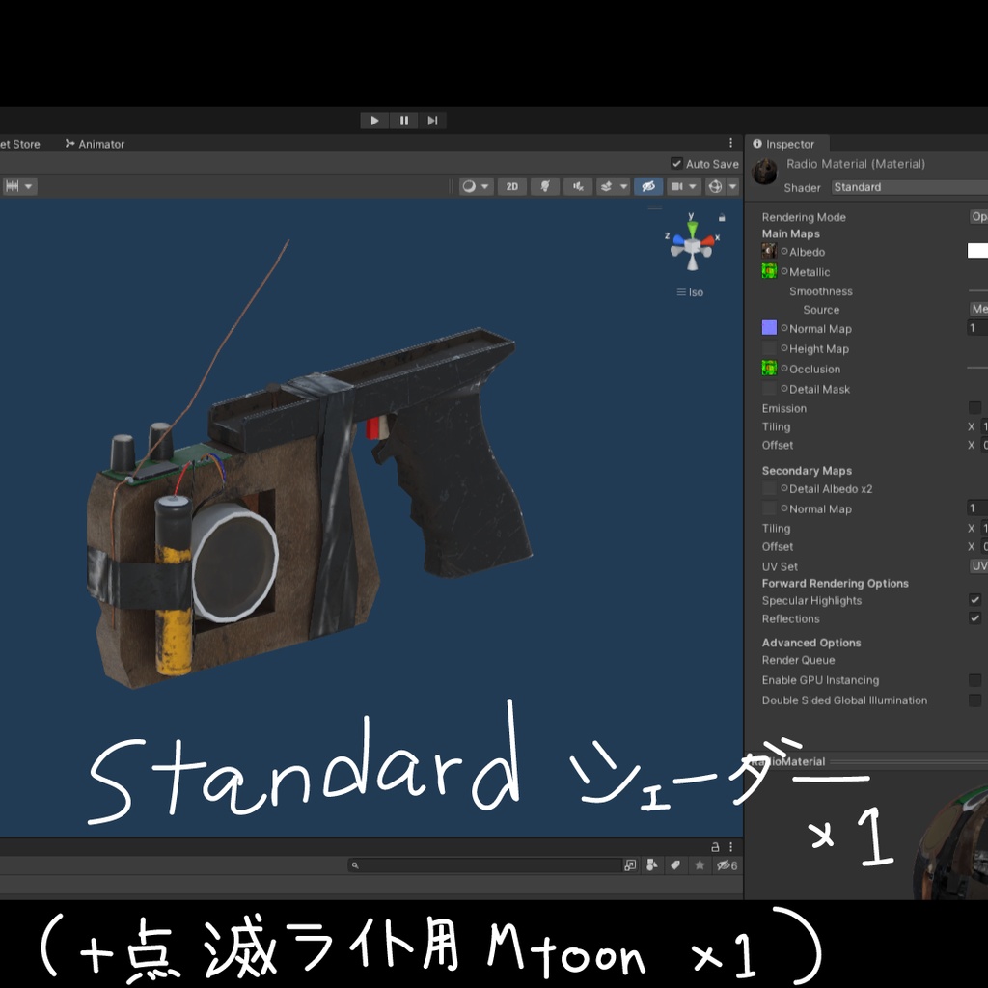Enable the Emission checkbox
988x988 pixels.
click(974, 408)
